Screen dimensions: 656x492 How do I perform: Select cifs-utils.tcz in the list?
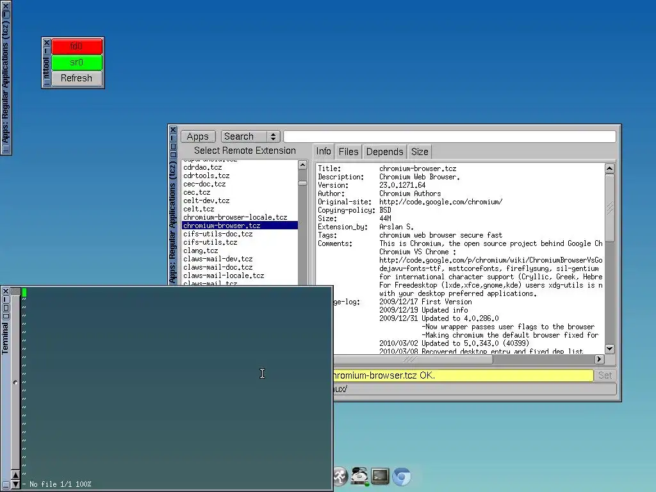[240, 242]
